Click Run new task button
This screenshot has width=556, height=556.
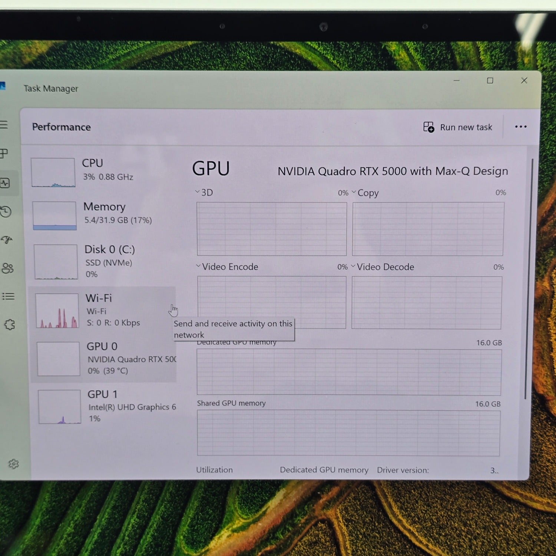point(458,127)
